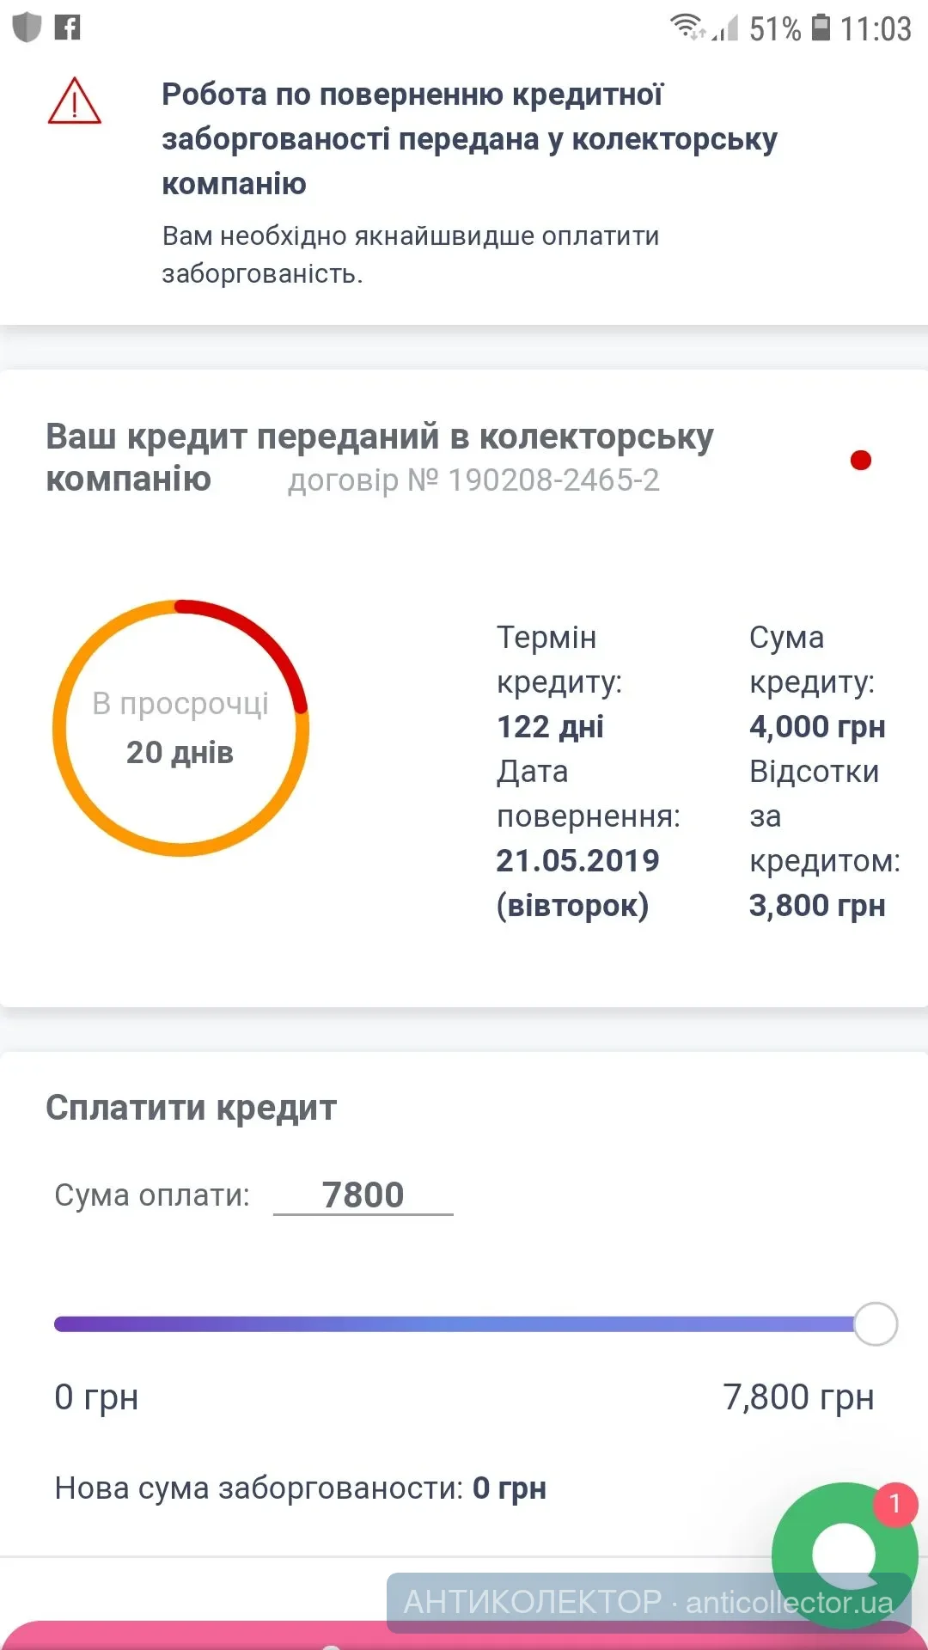Screen dimensions: 928x1650
Task: Tap the anticollector.ua watermark link
Action: pos(648,1602)
